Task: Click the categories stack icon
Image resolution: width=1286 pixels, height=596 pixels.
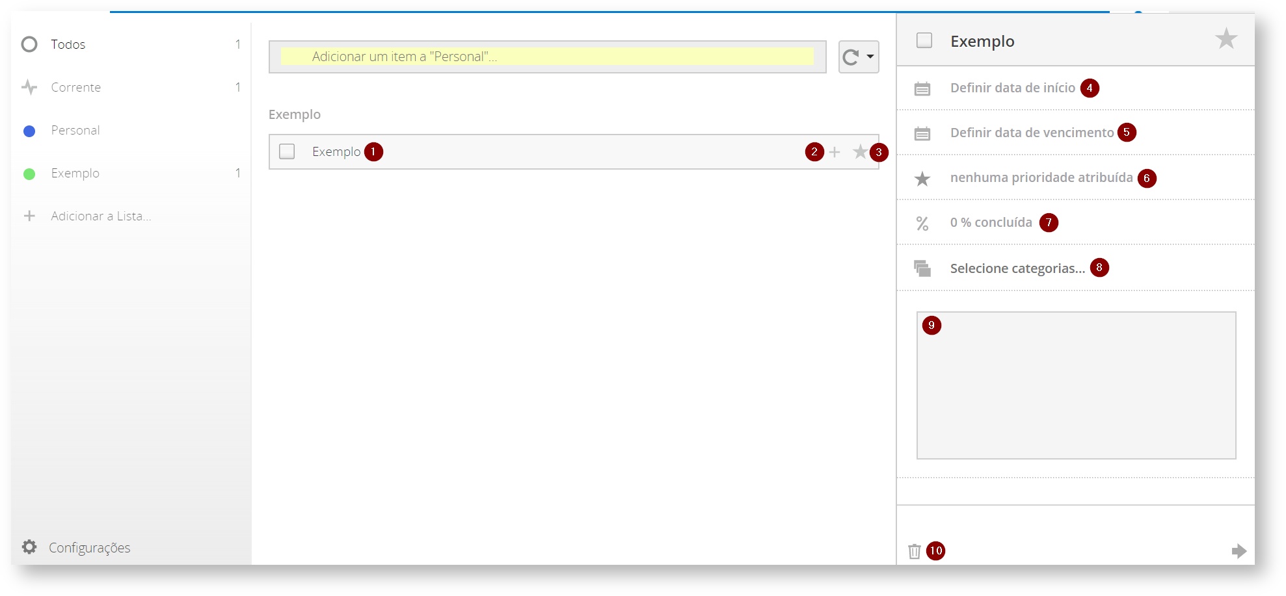Action: [x=922, y=268]
